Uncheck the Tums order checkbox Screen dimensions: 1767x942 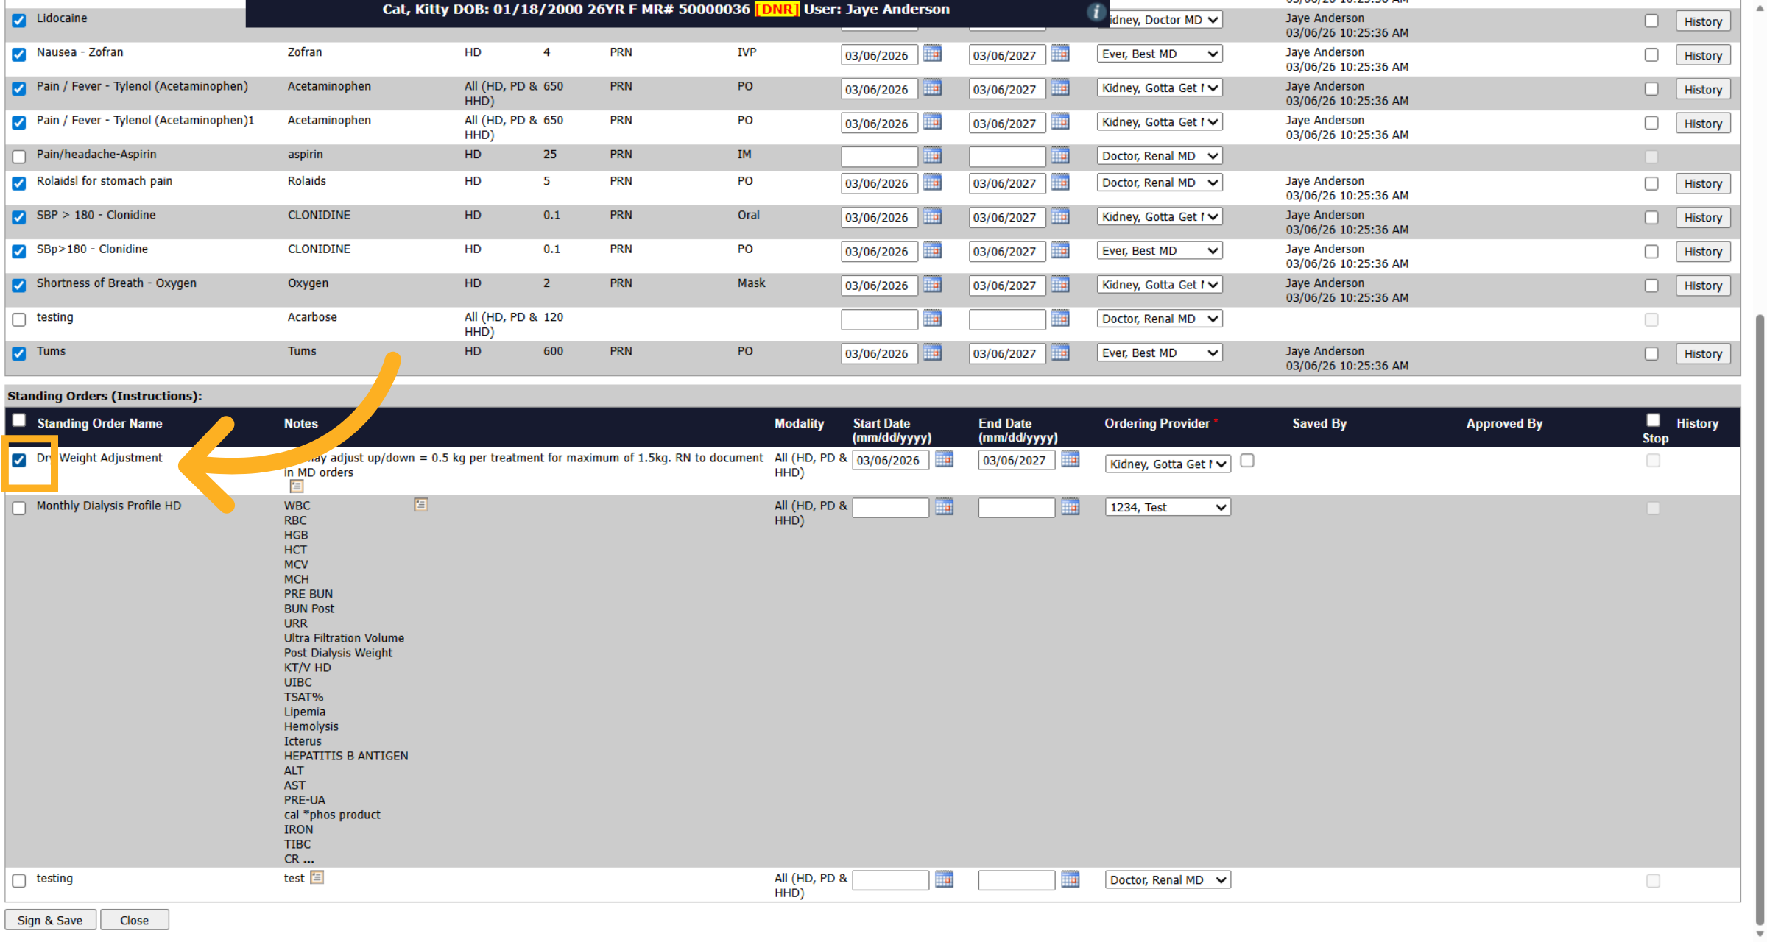pos(19,354)
